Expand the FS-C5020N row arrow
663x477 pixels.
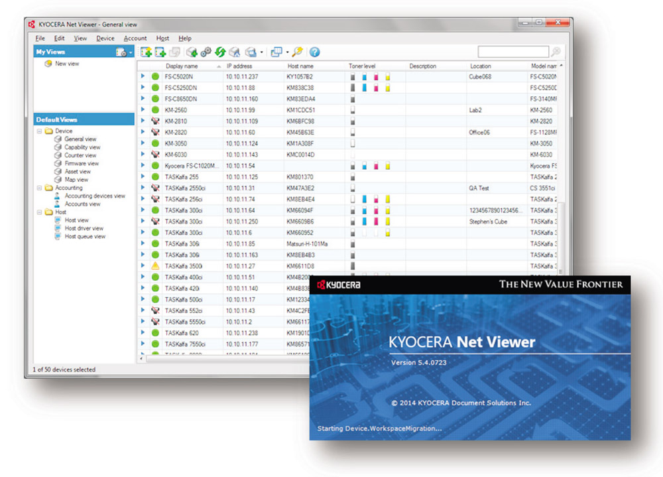[143, 76]
